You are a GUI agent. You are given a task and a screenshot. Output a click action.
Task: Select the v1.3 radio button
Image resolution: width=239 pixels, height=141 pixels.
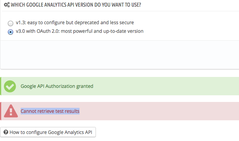(11, 23)
